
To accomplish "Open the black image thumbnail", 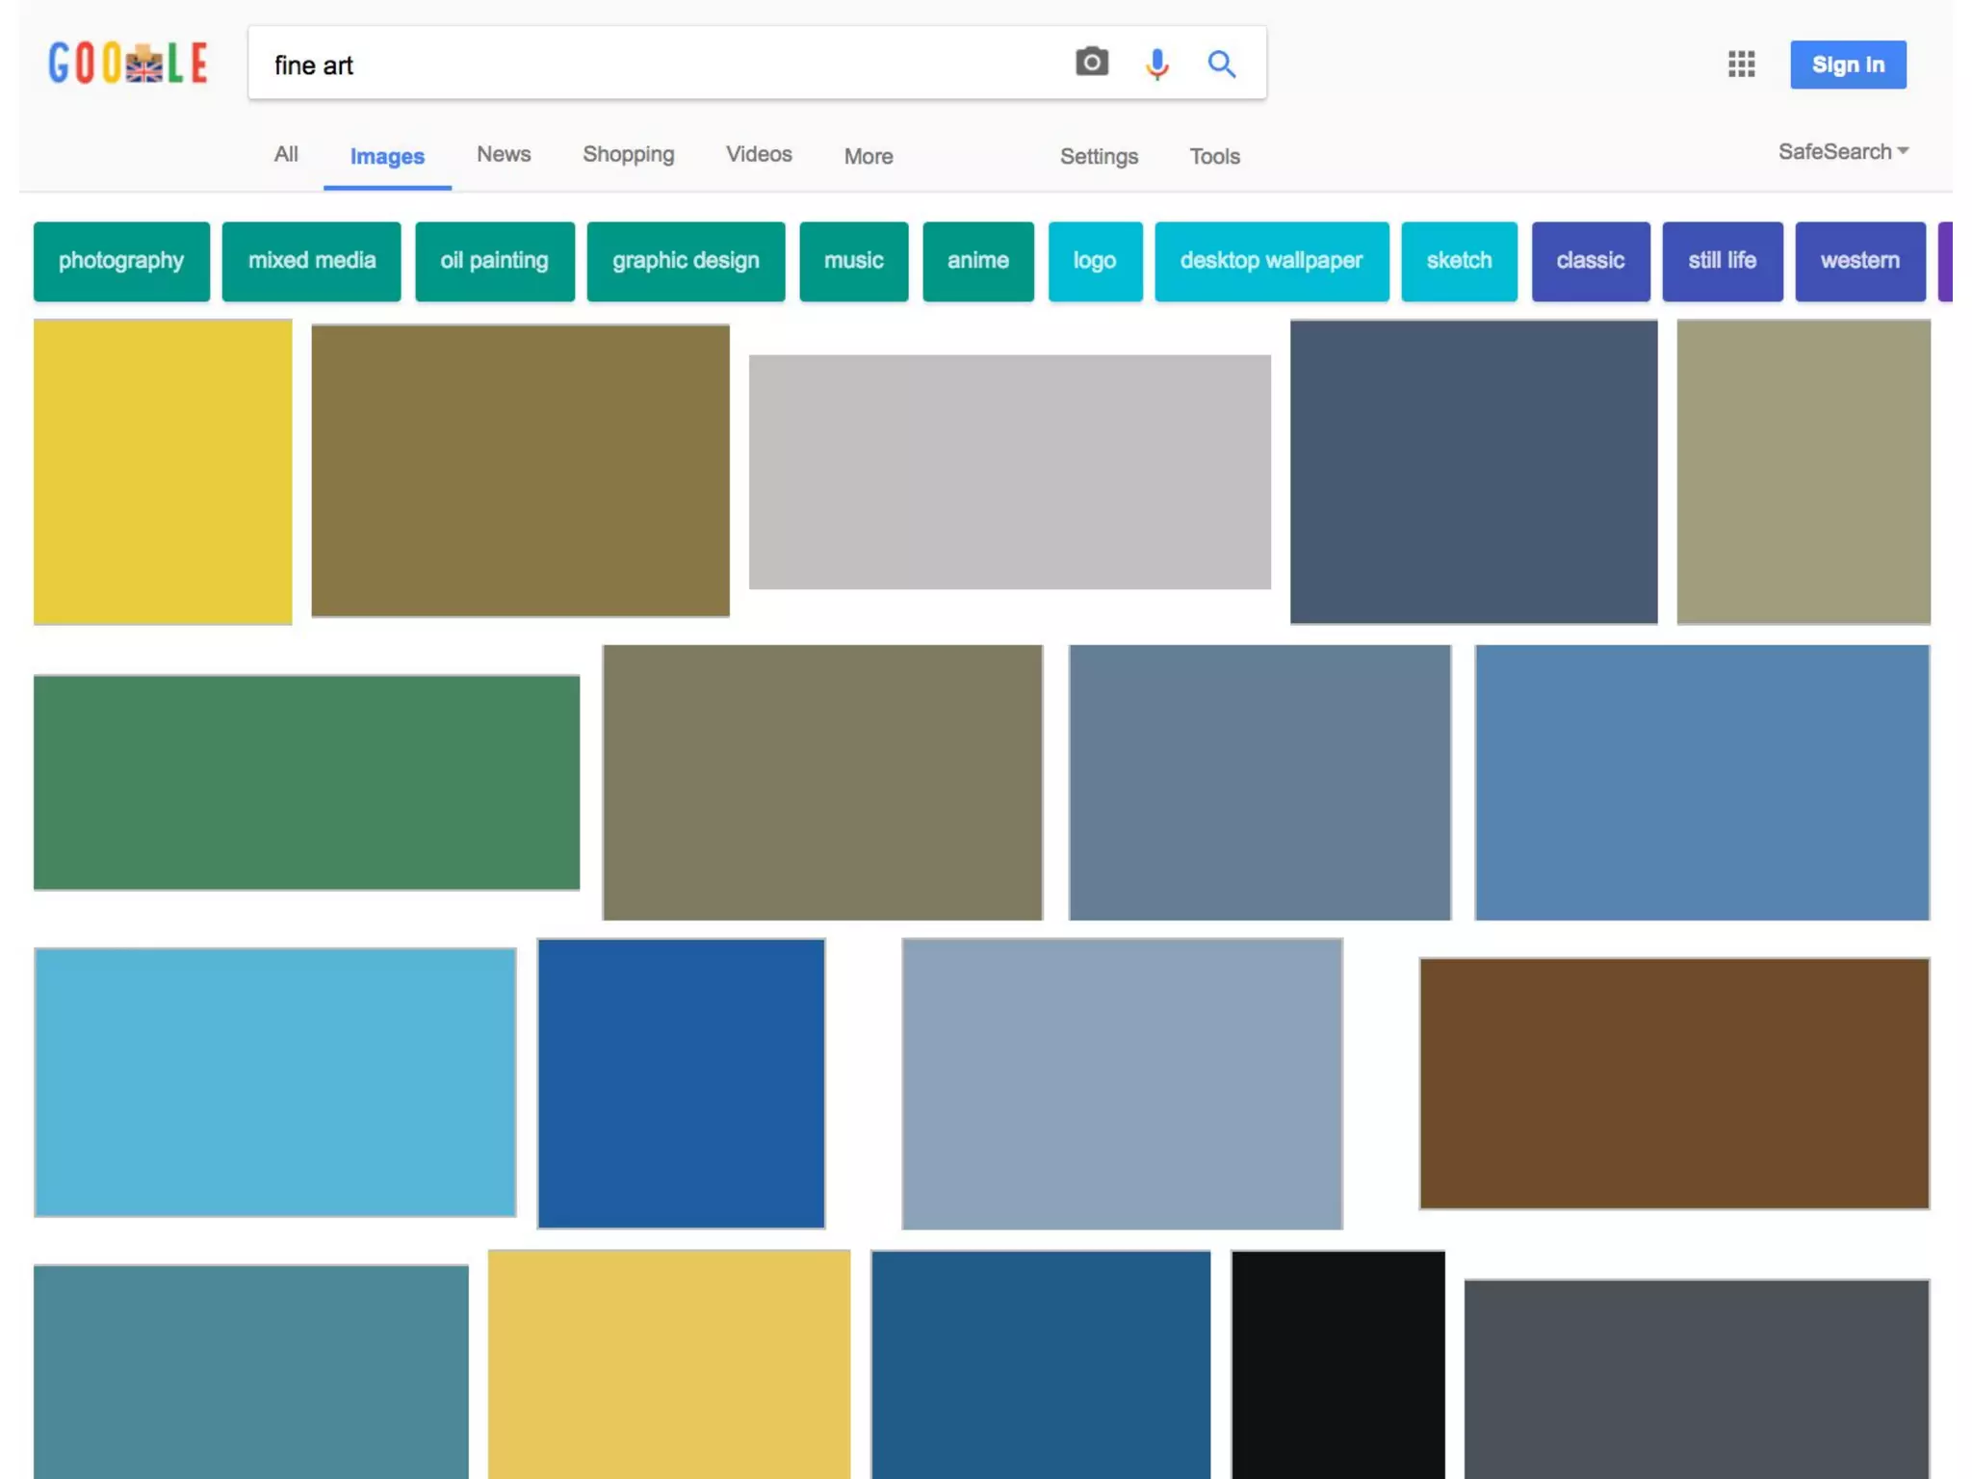I will 1336,1362.
